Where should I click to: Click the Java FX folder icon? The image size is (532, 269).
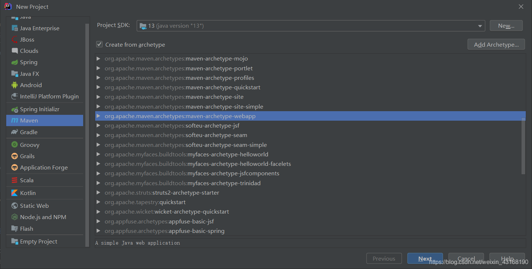click(x=15, y=74)
